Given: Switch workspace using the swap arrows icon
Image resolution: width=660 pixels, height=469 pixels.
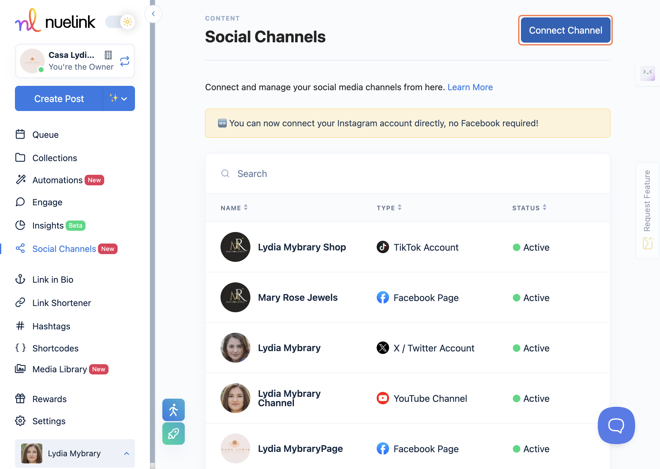Looking at the screenshot, I should click(x=125, y=61).
